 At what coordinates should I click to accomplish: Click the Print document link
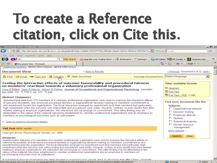point(10,77)
